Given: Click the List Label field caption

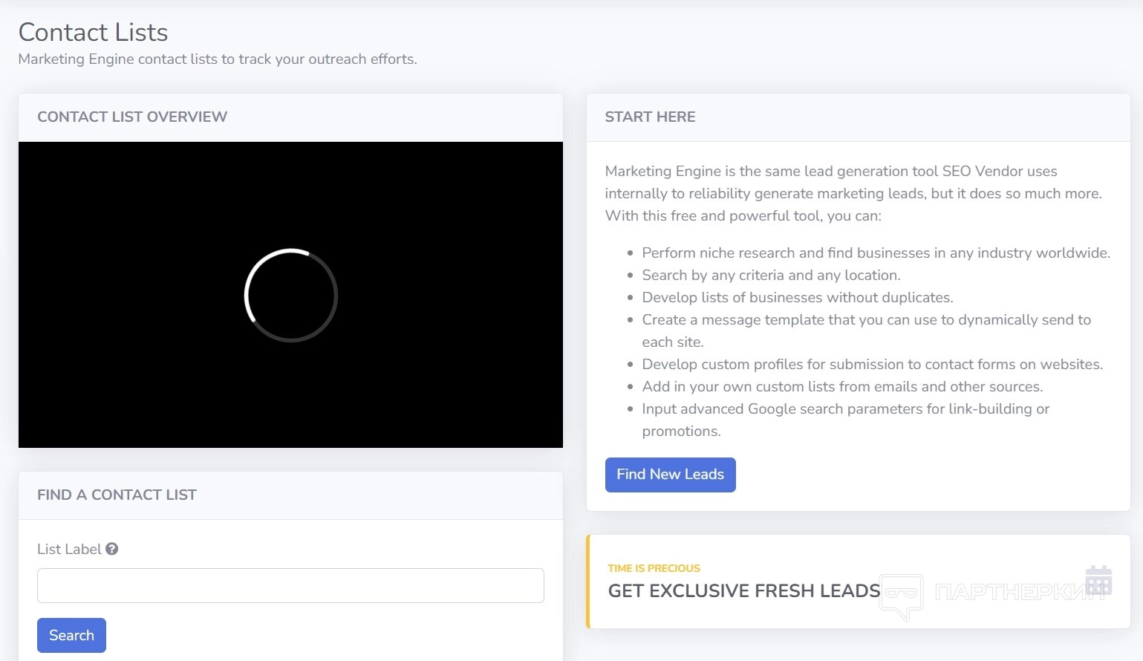Looking at the screenshot, I should click(x=69, y=549).
